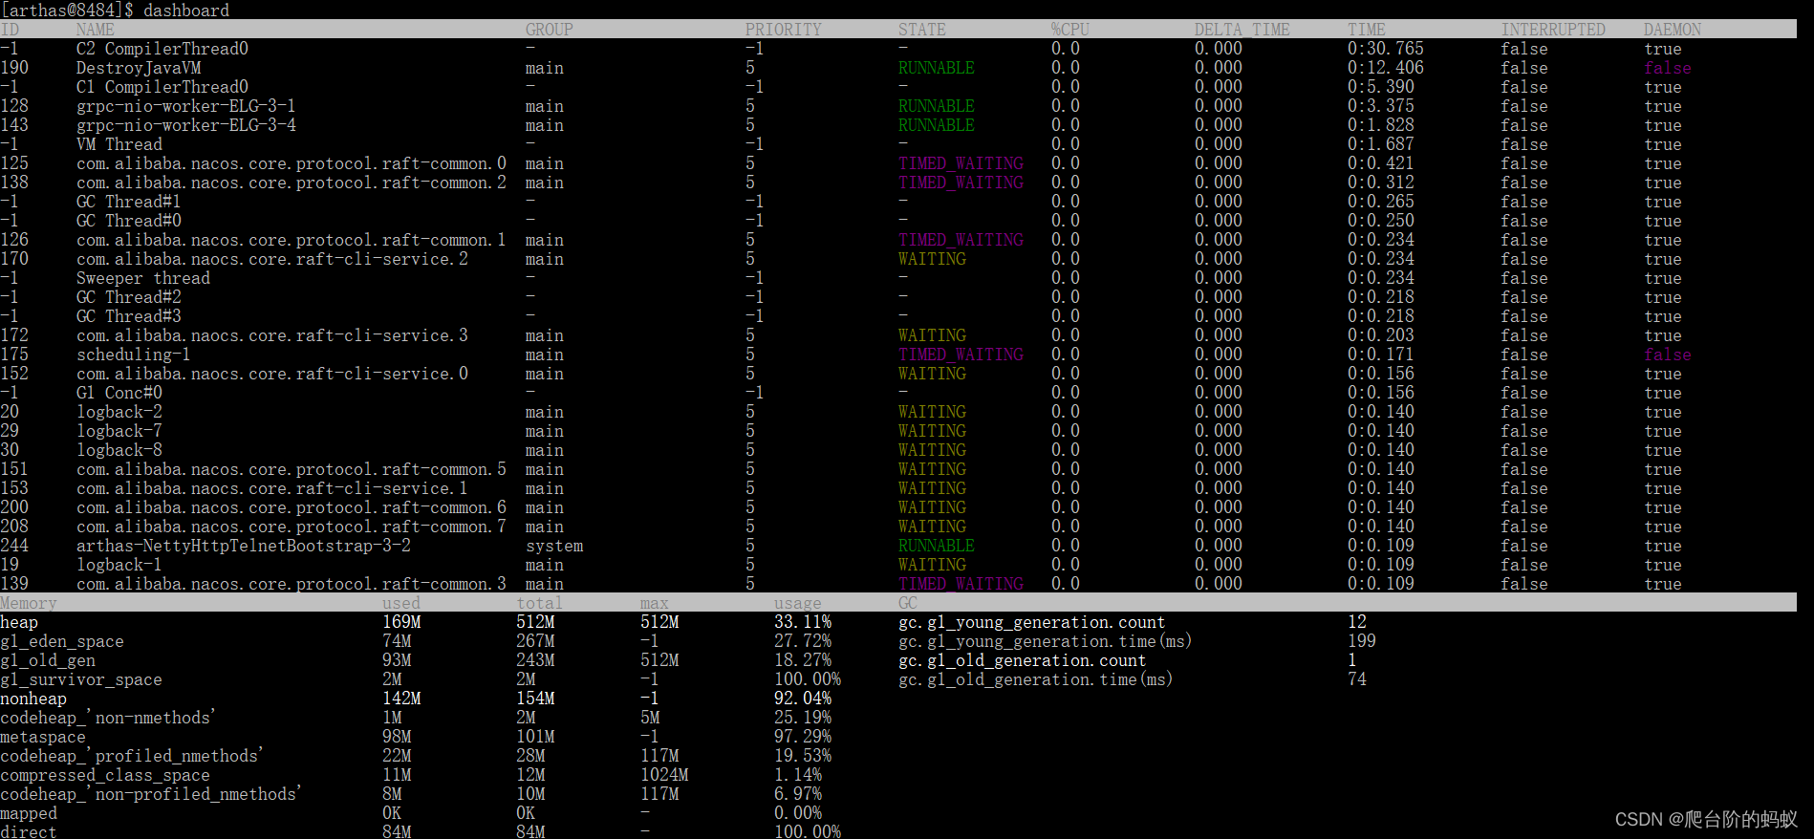Select thread 'GC Thread#2'
The image size is (1814, 839).
tap(129, 297)
